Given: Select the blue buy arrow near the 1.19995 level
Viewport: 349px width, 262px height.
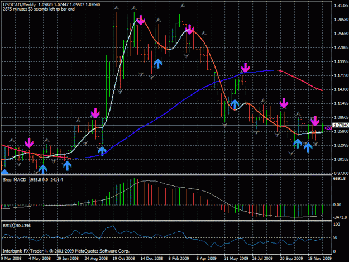Looking at the screenshot, I should pyautogui.click(x=158, y=64).
